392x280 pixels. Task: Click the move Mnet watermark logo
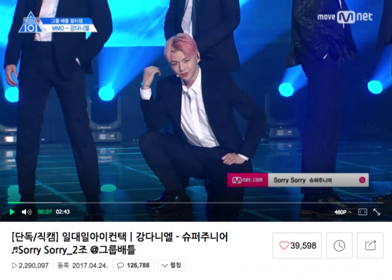[x=345, y=17]
